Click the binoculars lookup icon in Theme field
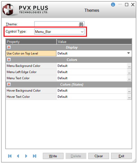The width and height of the screenshot is (137, 163). pyautogui.click(x=81, y=24)
